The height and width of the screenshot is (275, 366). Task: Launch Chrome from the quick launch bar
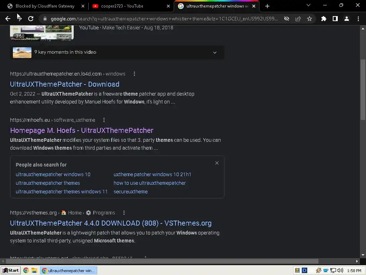pyautogui.click(x=26, y=271)
